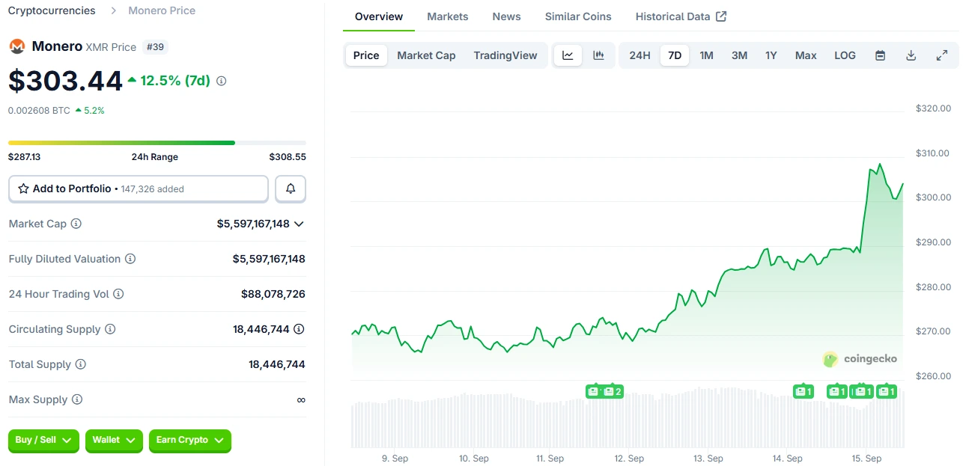
Task: Click the price alert bell icon
Action: pyautogui.click(x=291, y=188)
